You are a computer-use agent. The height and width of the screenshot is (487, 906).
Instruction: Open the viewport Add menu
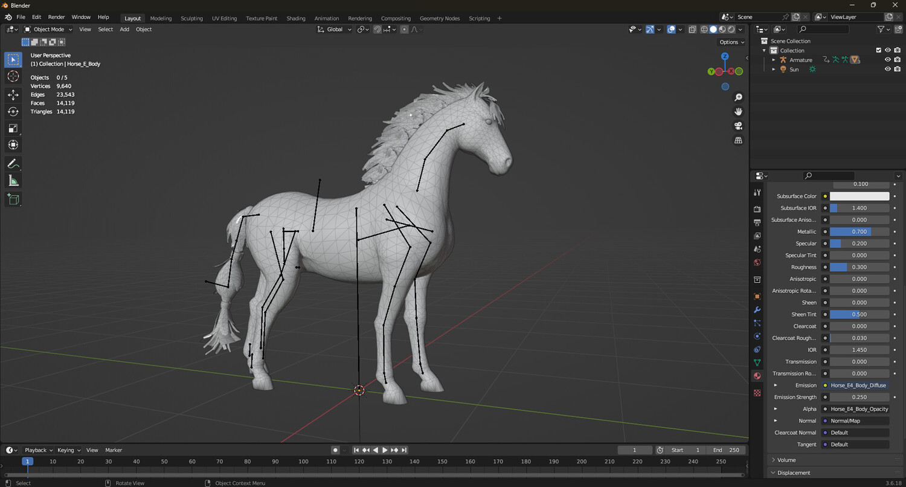124,29
